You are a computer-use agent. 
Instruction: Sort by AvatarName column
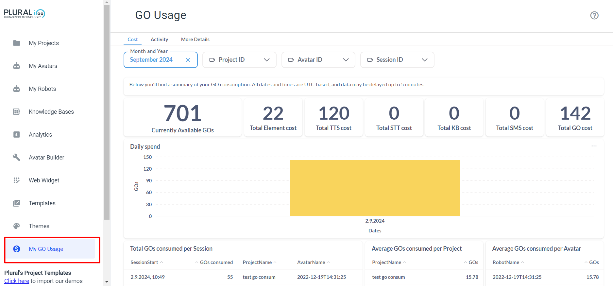coord(314,262)
